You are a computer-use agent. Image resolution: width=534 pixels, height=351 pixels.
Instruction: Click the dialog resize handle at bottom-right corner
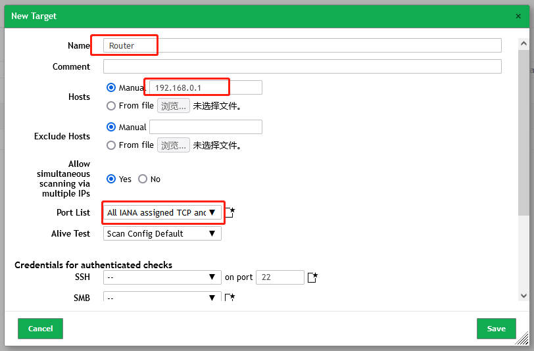(523, 339)
